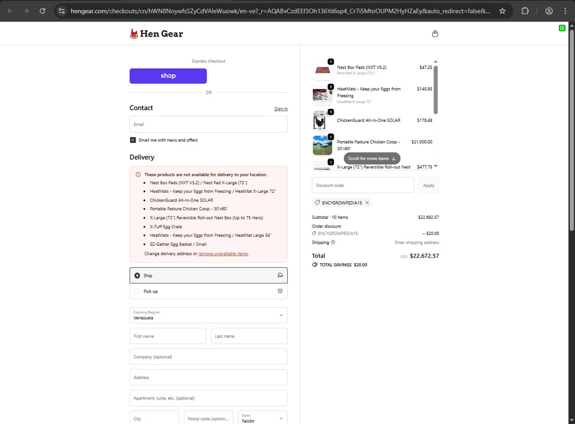Viewport: 575px width, 424px height.
Task: Focus the Discount code field
Action: 363,185
